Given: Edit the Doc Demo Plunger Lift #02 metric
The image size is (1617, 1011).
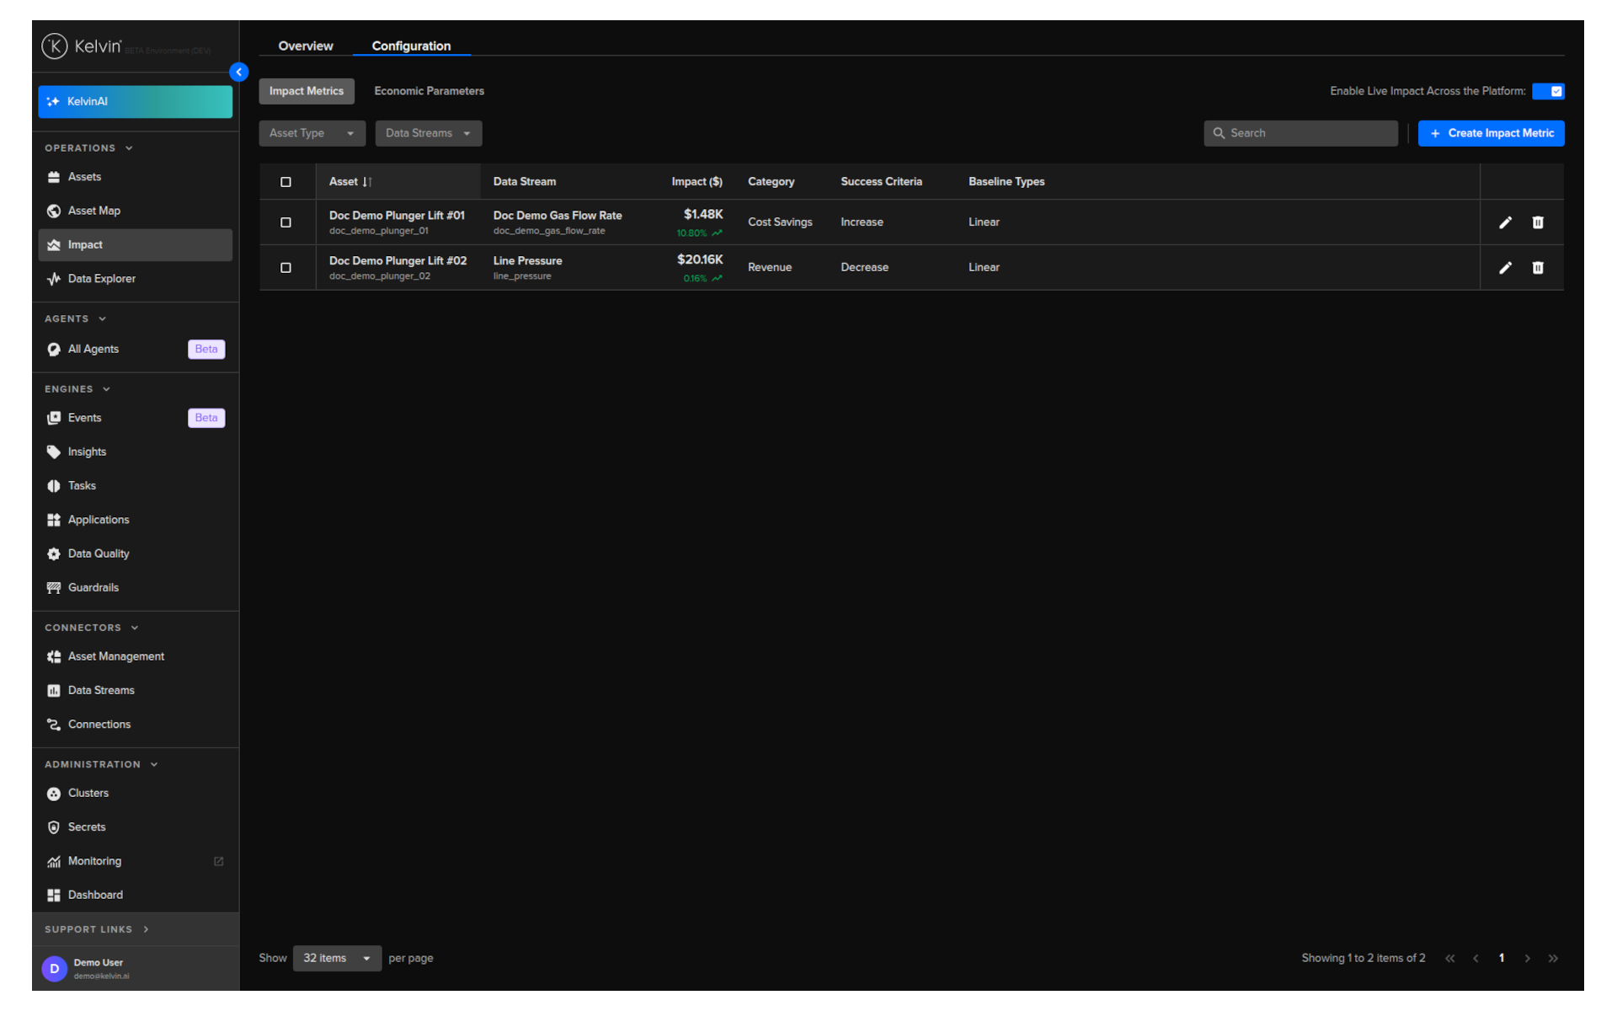Looking at the screenshot, I should tap(1505, 268).
